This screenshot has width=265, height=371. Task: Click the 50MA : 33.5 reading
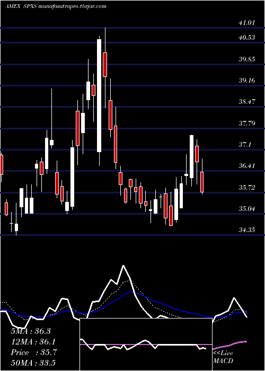33,363
